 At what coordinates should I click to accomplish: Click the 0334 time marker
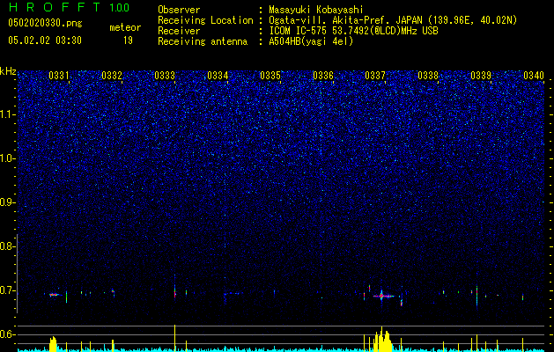pyautogui.click(x=218, y=76)
